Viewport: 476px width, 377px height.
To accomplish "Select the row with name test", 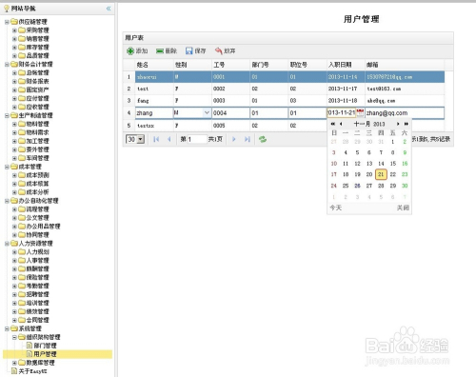I will (284, 89).
